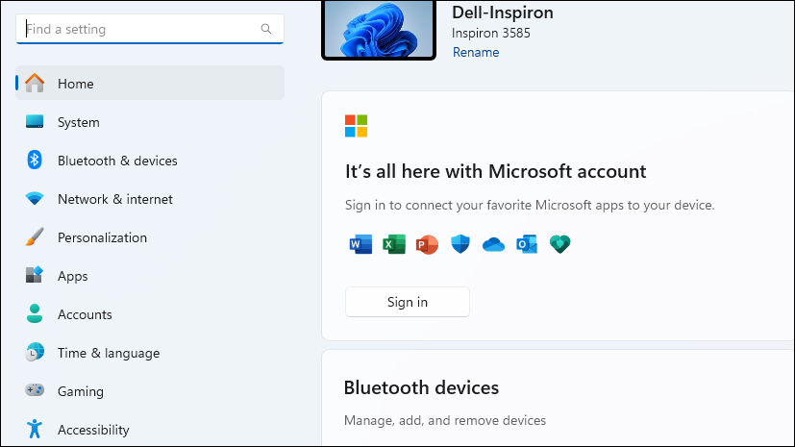Click the Excel icon in Microsoft apps row
The width and height of the screenshot is (795, 447).
tap(394, 244)
